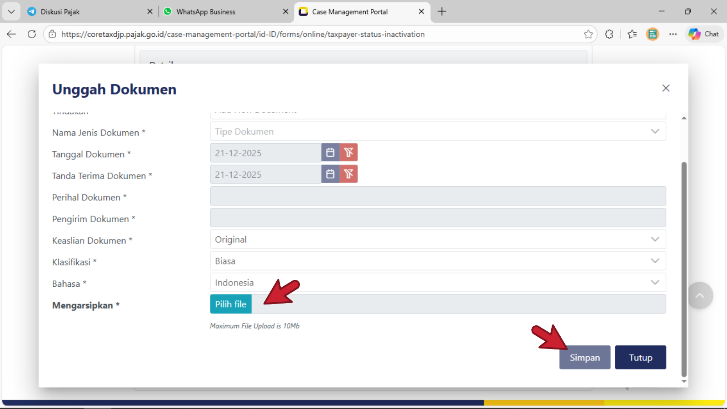The height and width of the screenshot is (409, 727).
Task: Click Pilih file to choose upload
Action: coord(231,304)
